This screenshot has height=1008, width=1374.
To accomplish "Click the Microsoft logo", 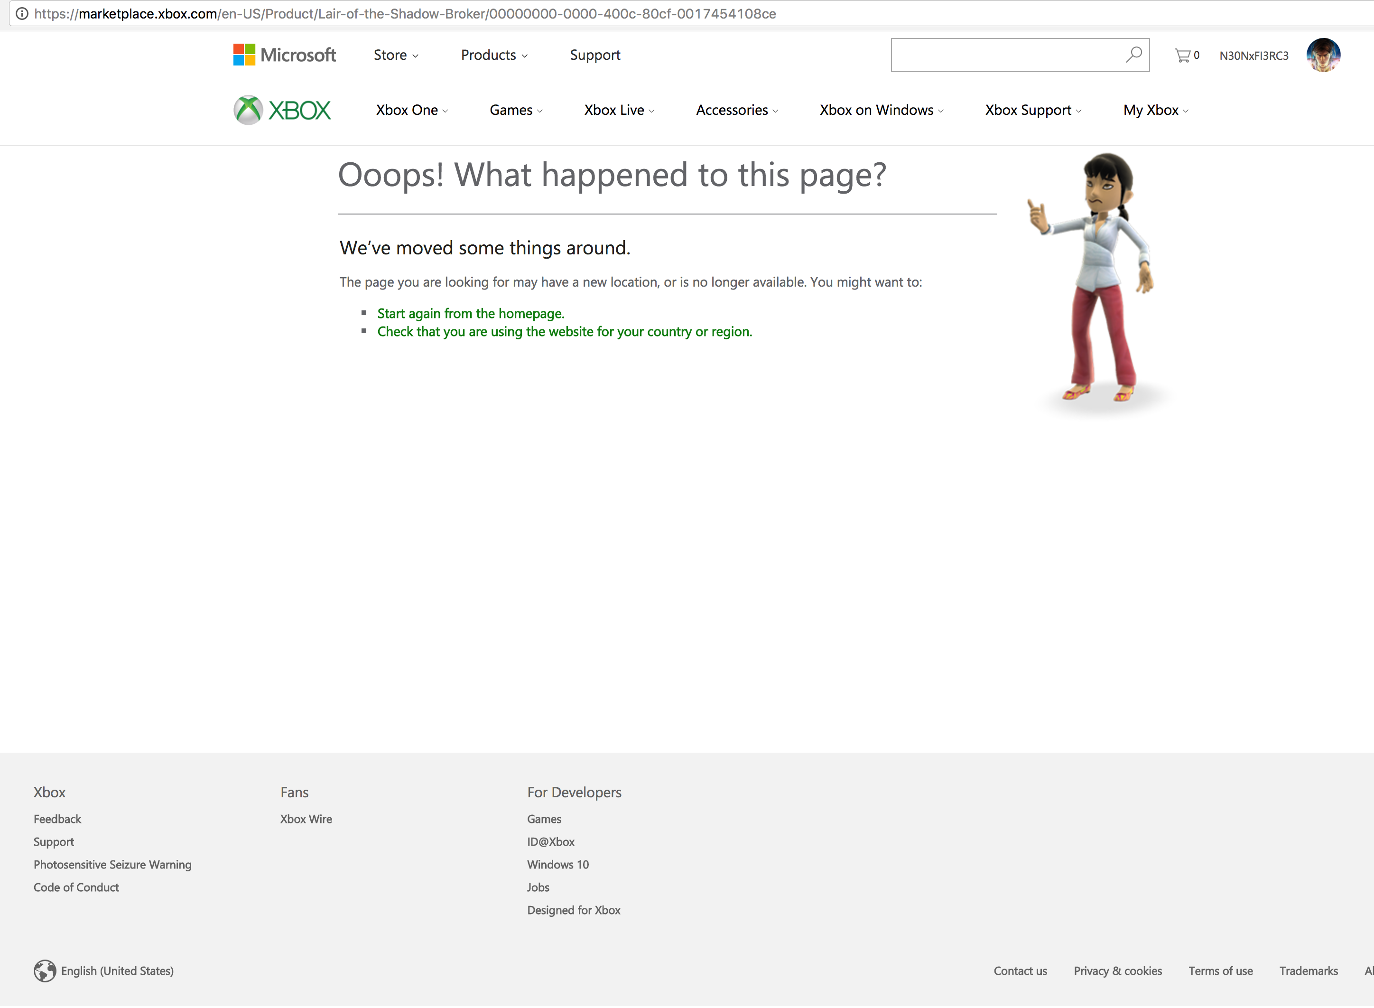I will (x=284, y=55).
